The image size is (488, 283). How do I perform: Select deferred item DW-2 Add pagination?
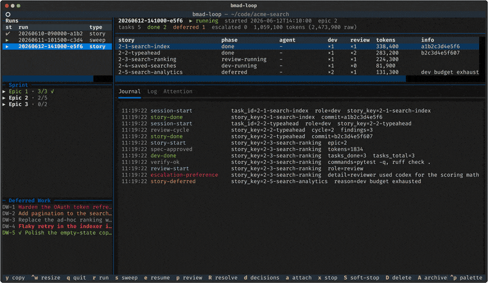tap(57, 213)
